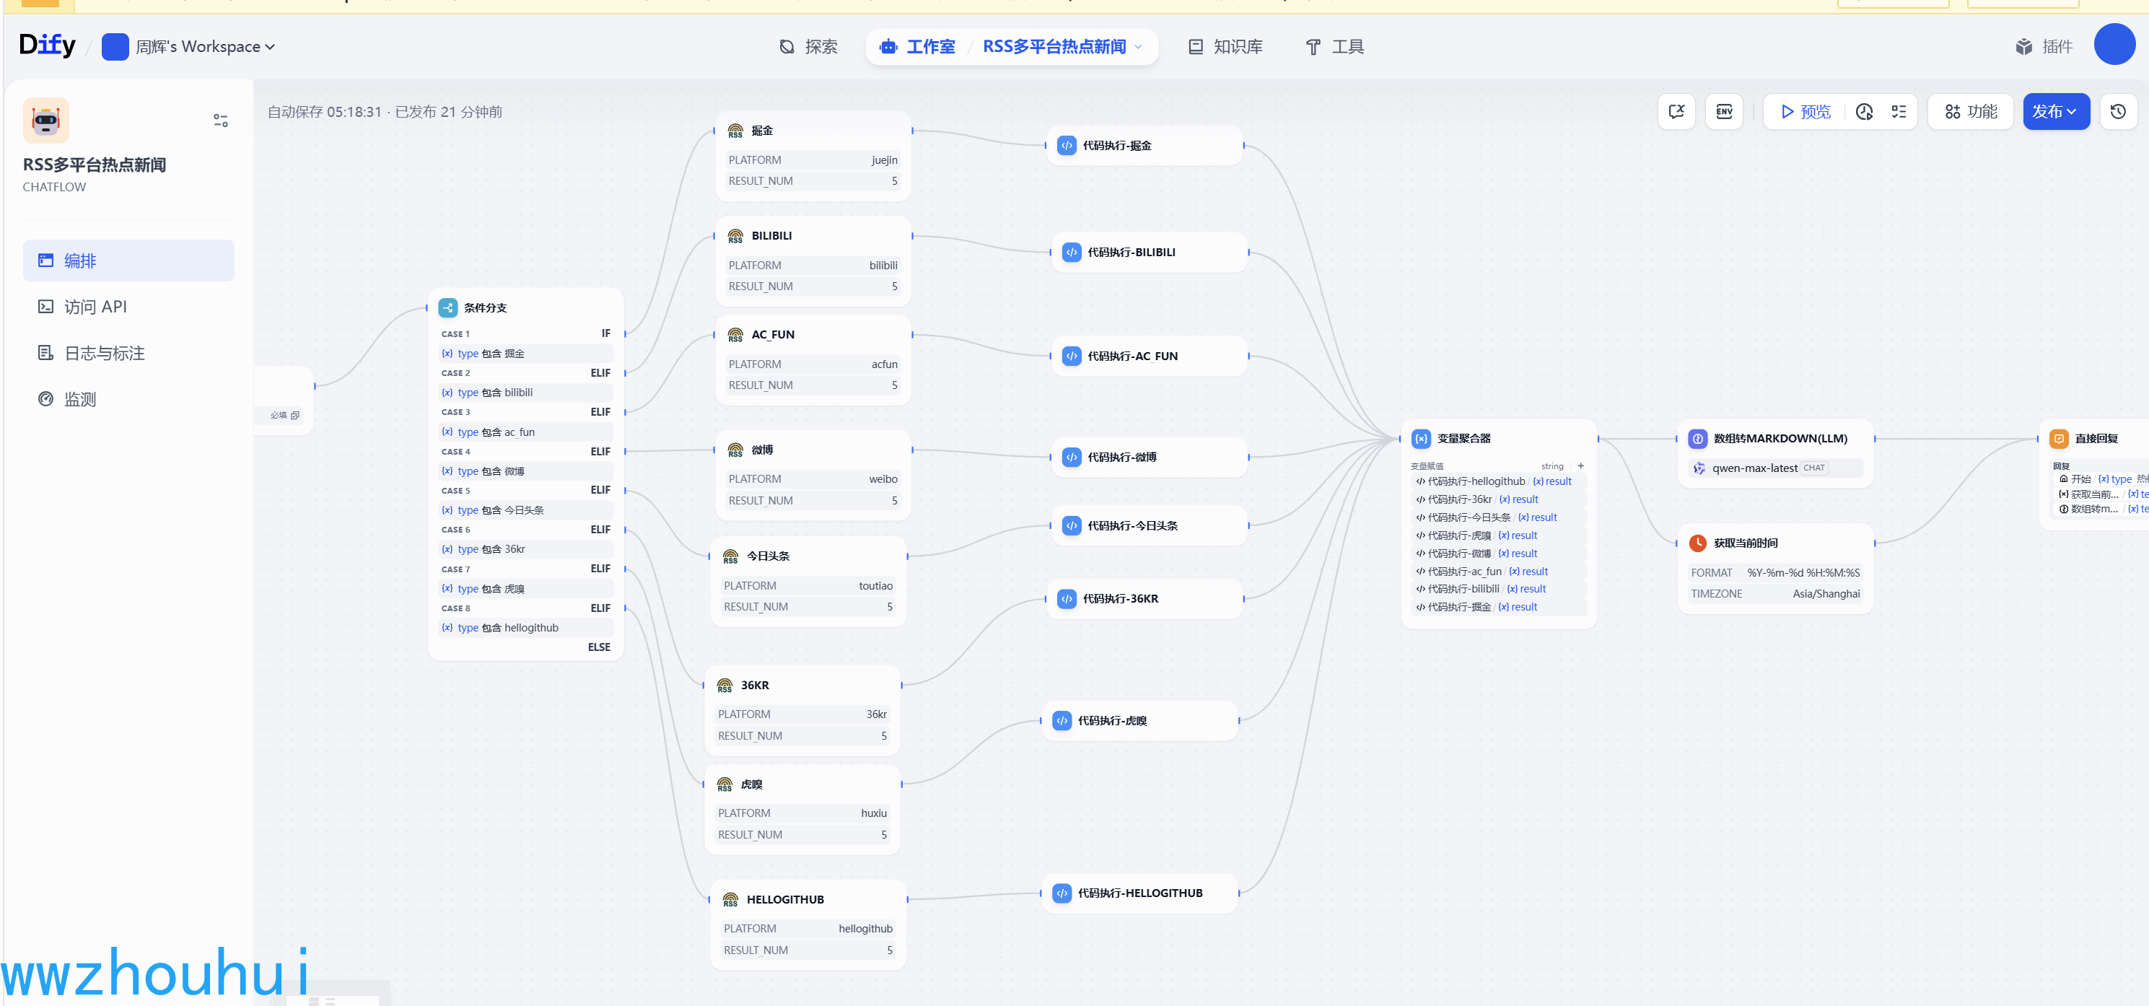The width and height of the screenshot is (2149, 1006).
Task: Click the qwen-max-latest model label
Action: (x=1754, y=468)
